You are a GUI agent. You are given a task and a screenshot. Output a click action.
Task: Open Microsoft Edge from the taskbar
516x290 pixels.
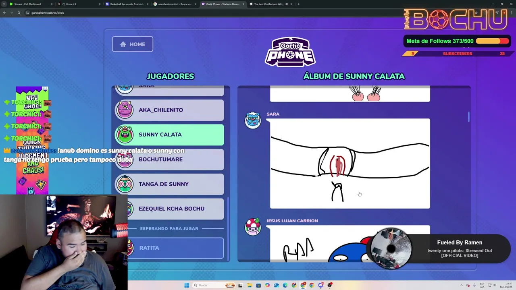tap(285, 285)
